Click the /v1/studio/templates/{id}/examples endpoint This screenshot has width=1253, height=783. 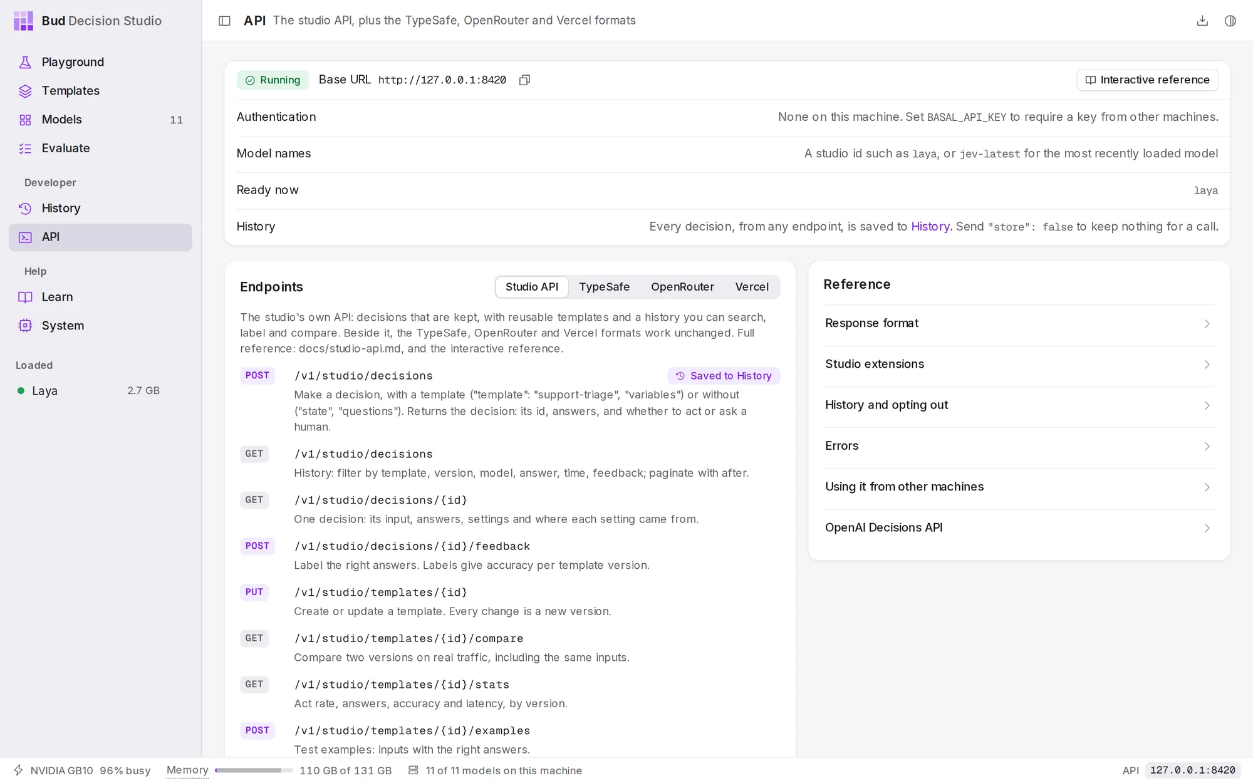point(412,731)
